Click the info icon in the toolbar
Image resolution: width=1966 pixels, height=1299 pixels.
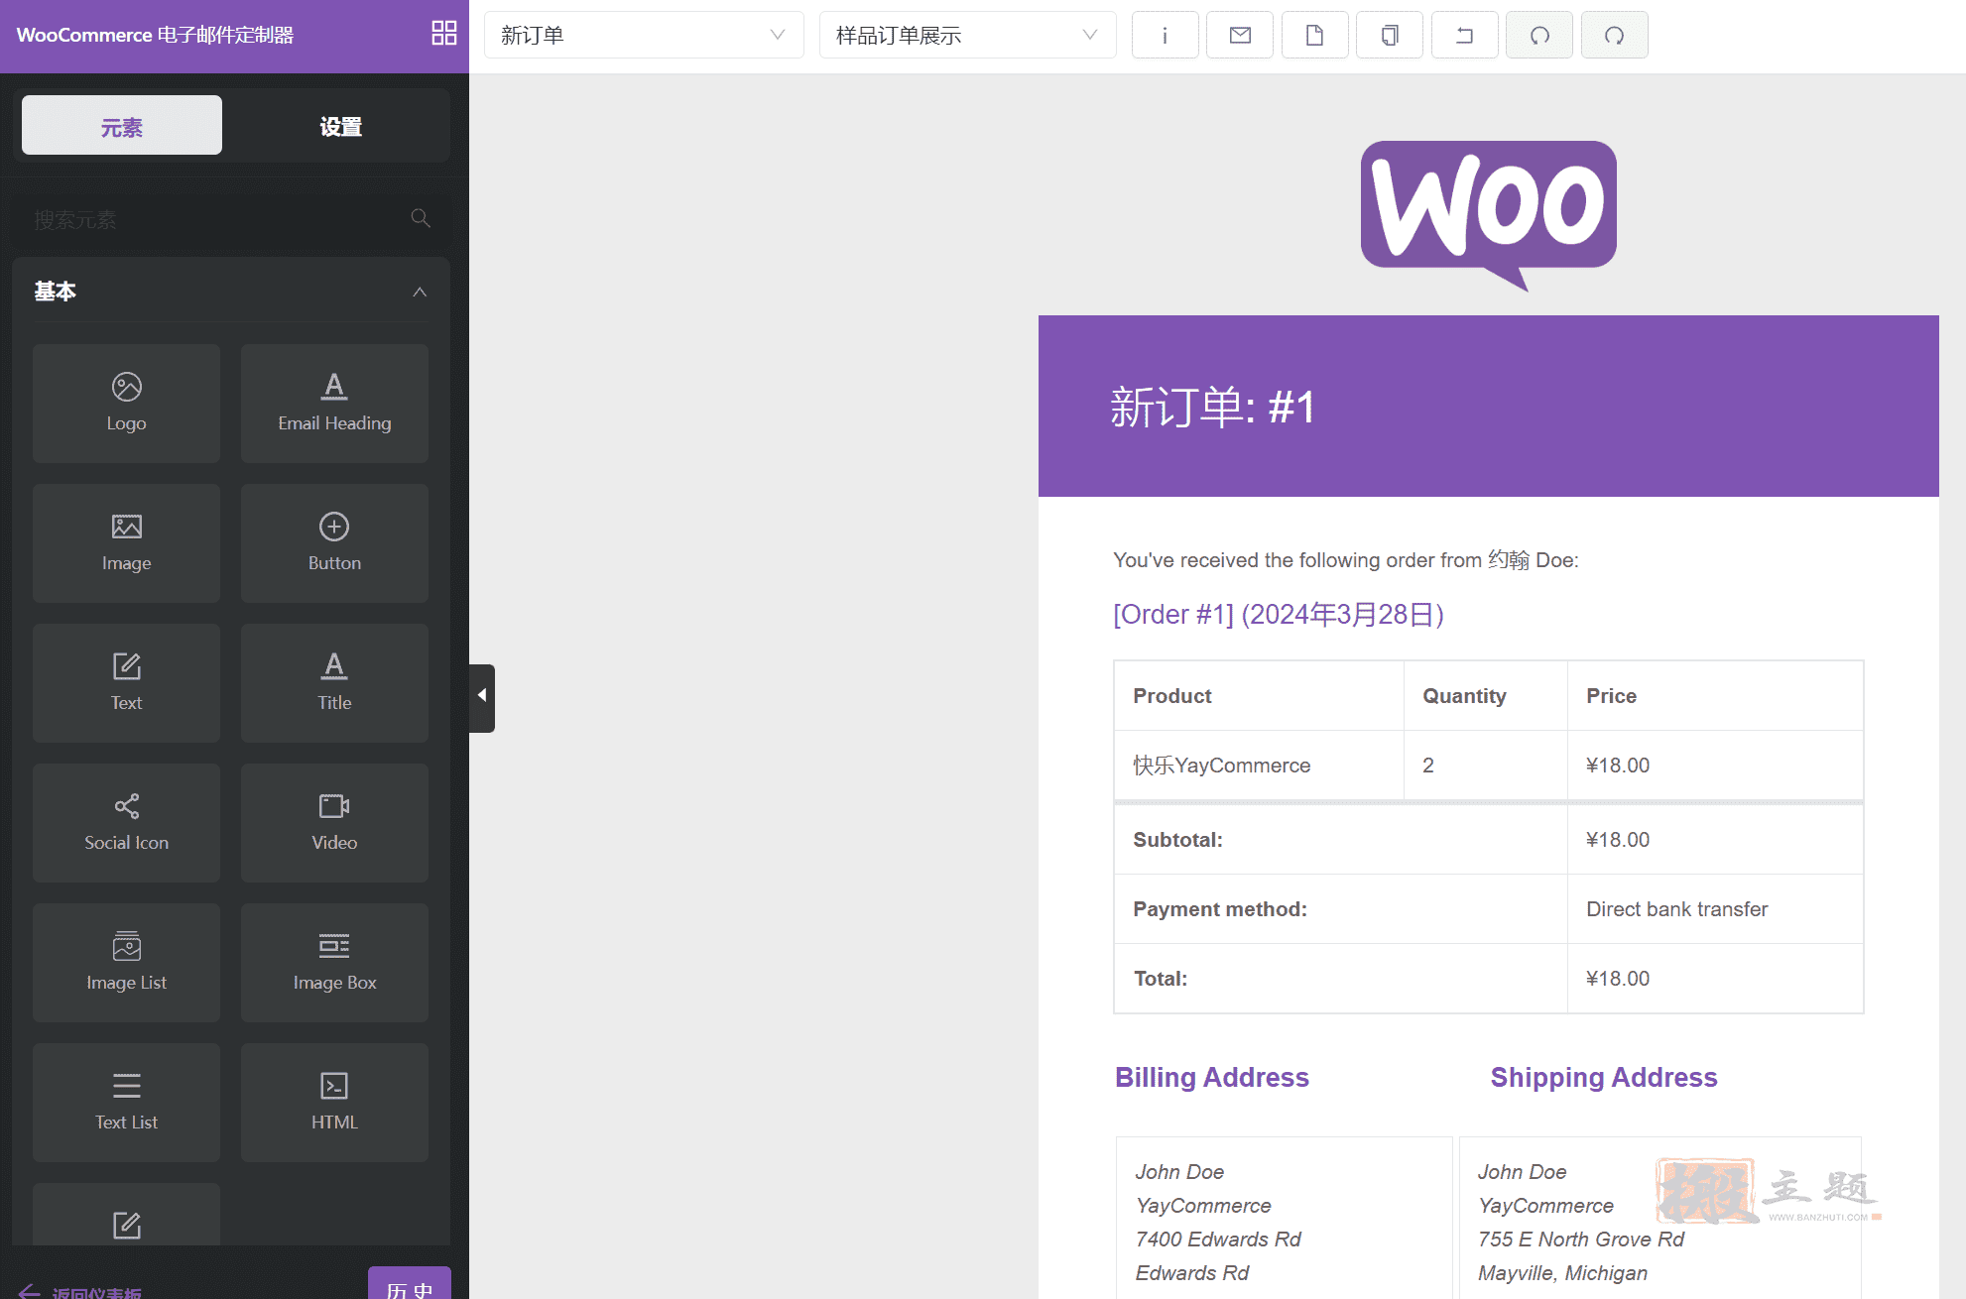(1165, 35)
